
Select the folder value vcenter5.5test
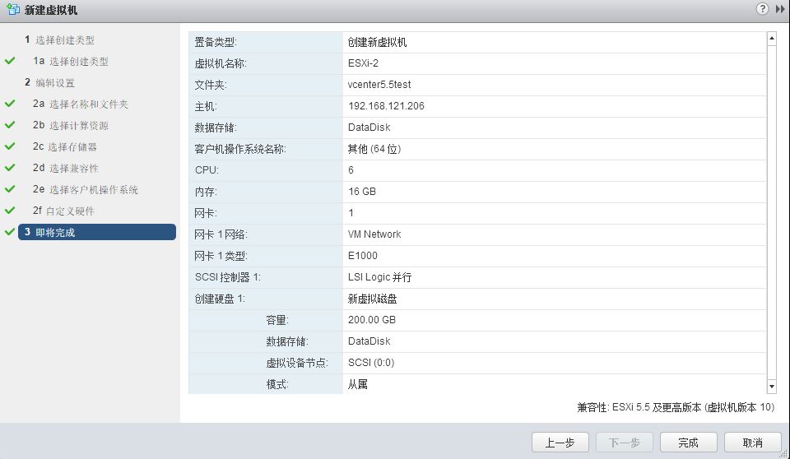point(379,85)
